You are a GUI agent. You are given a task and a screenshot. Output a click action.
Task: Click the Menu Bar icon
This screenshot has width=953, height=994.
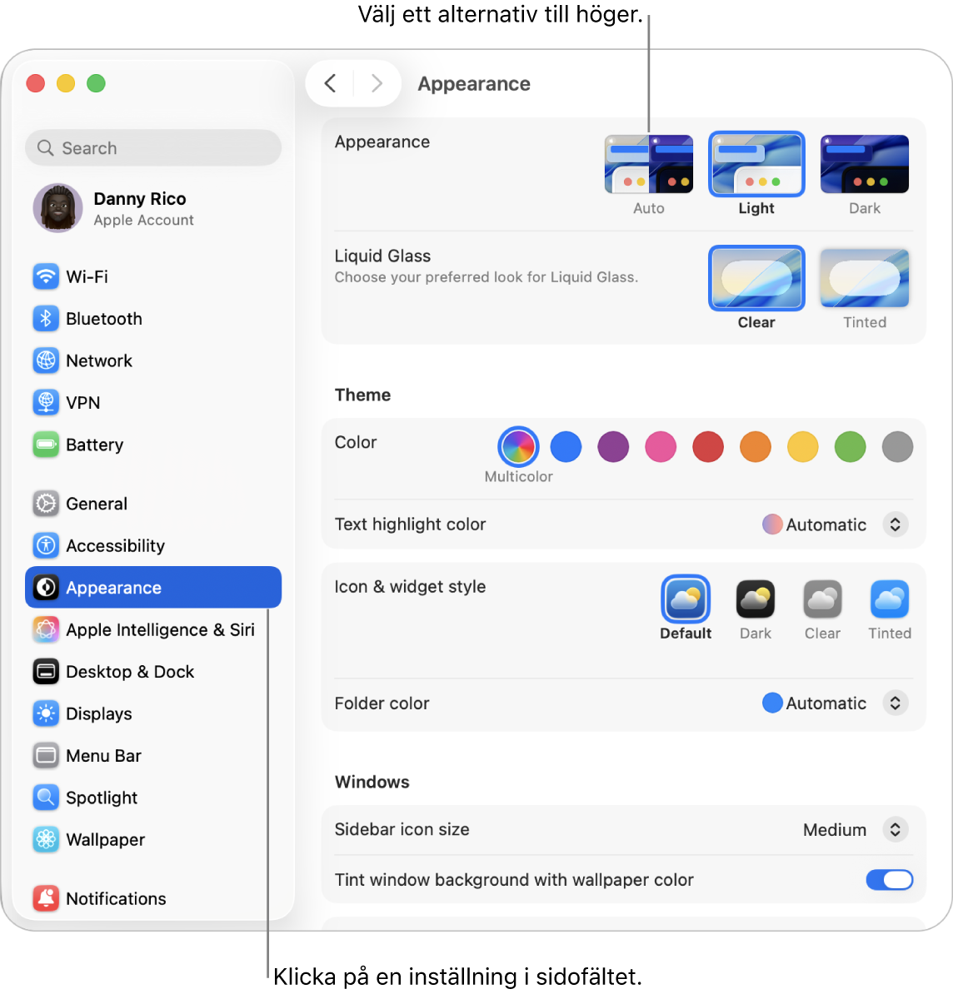(x=46, y=756)
